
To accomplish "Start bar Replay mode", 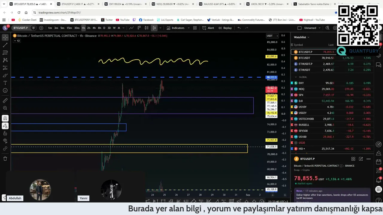I will coord(225,28).
